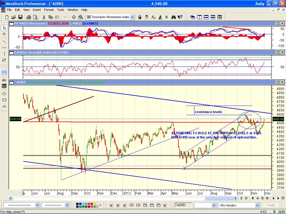This screenshot has height=214, width=286.
Task: Click the Daily periodicity label
Action: coord(260,4)
